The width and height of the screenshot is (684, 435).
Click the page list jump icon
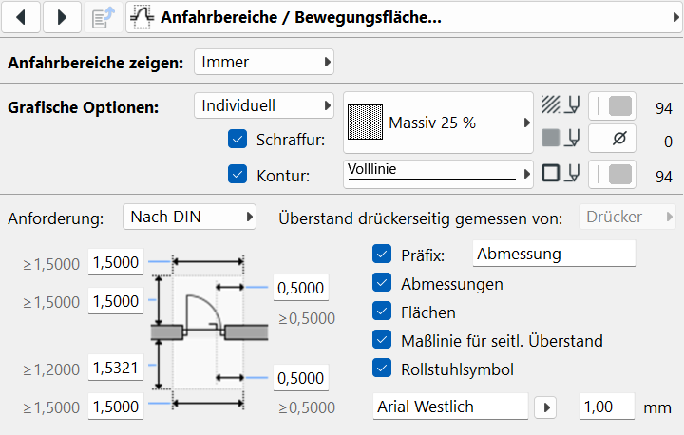103,17
